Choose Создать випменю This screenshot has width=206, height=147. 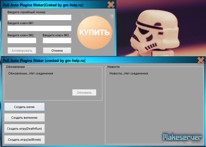coord(24,118)
